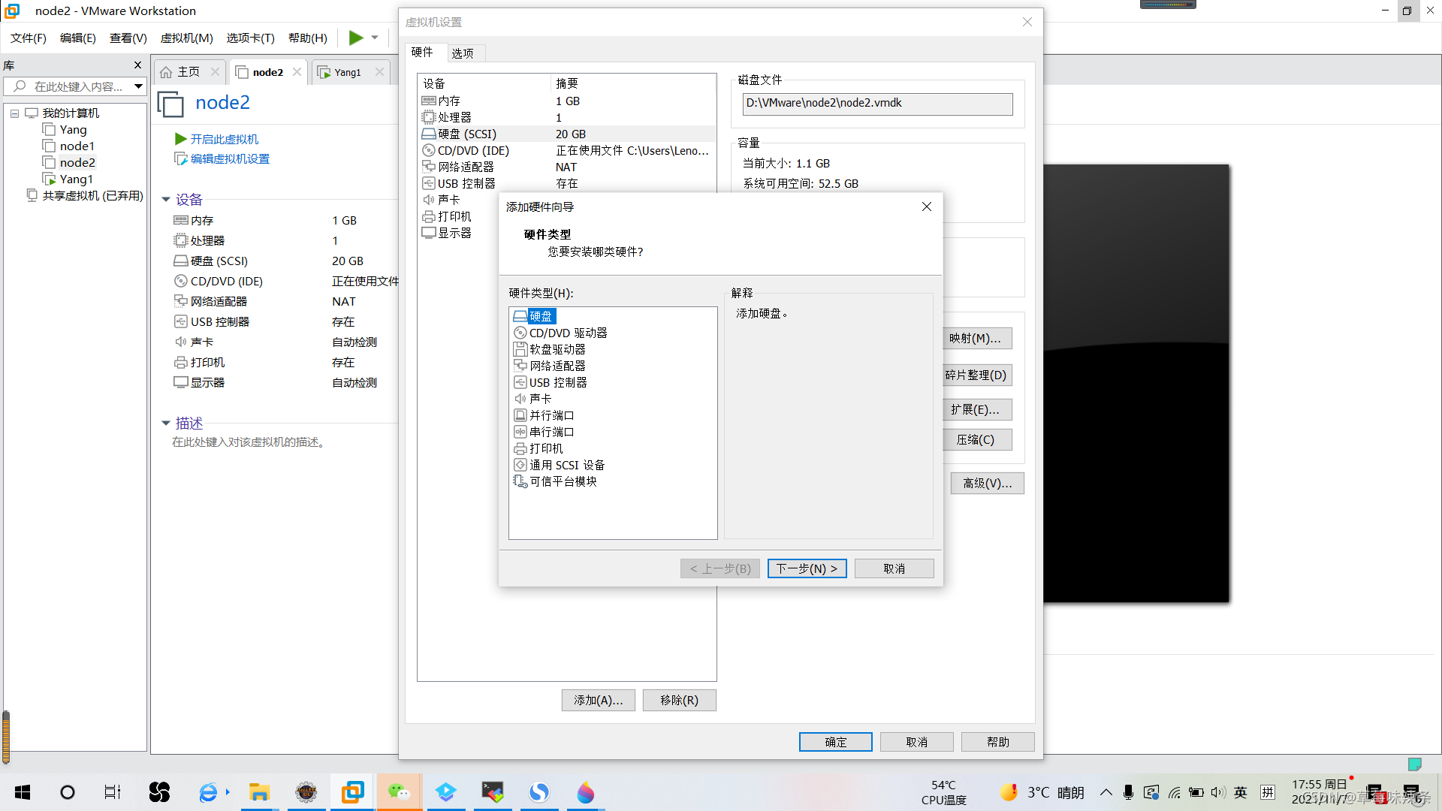Choose 打印机 icon in hardware wizard list
This screenshot has width=1442, height=811.
pyautogui.click(x=520, y=448)
